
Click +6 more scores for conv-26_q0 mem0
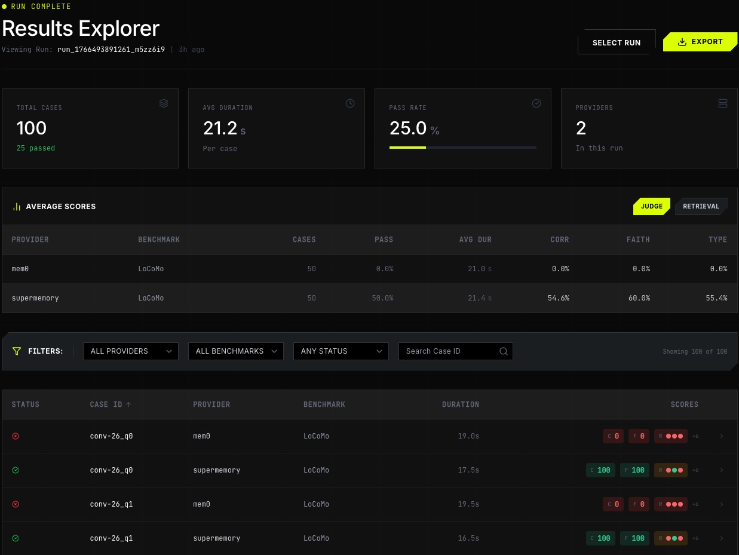695,436
